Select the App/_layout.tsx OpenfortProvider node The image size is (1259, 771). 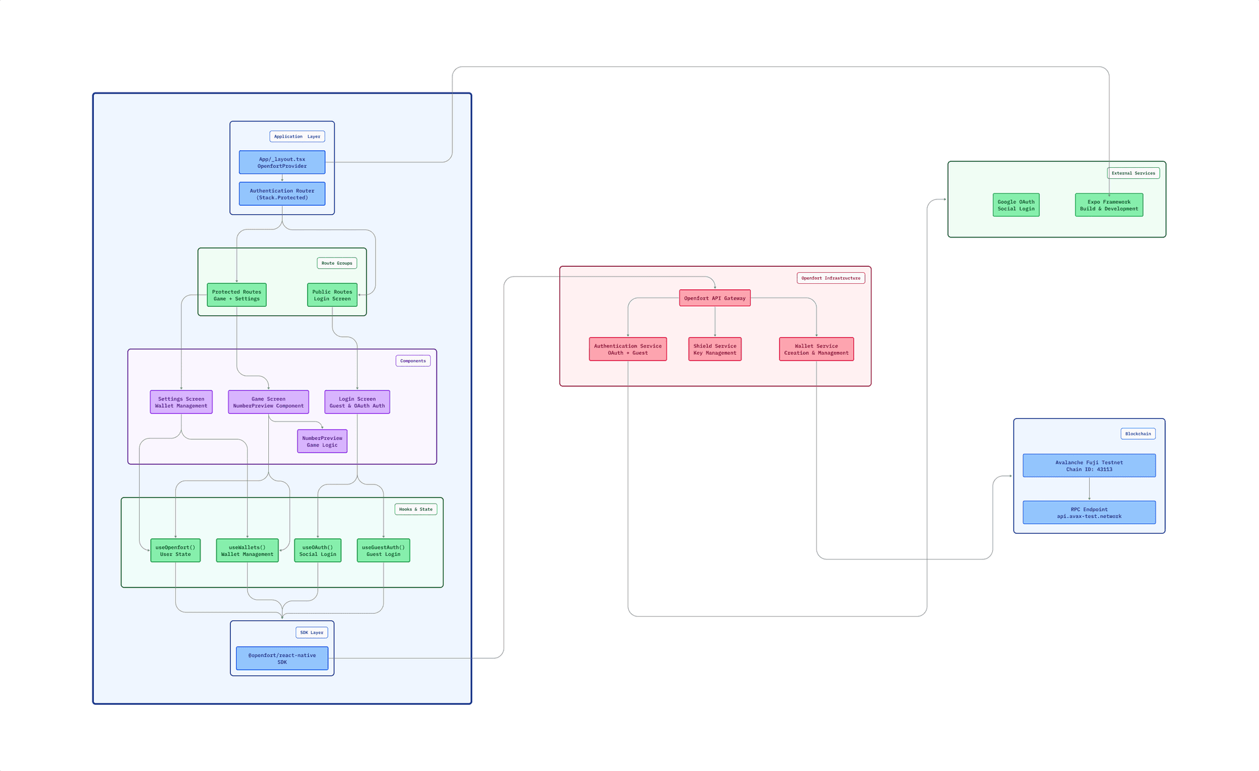pyautogui.click(x=281, y=162)
